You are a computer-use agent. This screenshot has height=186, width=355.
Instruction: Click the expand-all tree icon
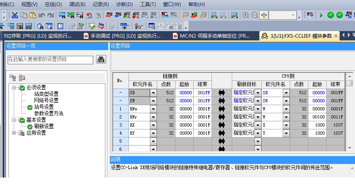[x=13, y=77]
